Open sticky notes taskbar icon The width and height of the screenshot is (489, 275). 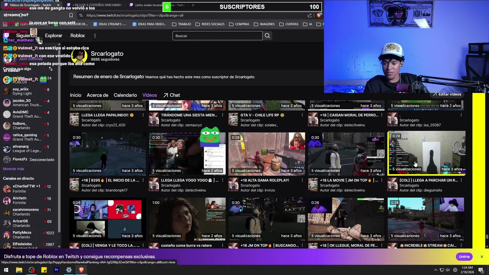tap(44, 270)
